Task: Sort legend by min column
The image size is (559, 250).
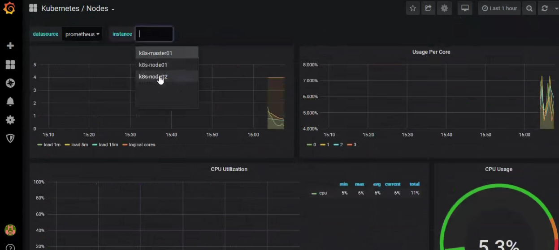Action: tap(344, 184)
